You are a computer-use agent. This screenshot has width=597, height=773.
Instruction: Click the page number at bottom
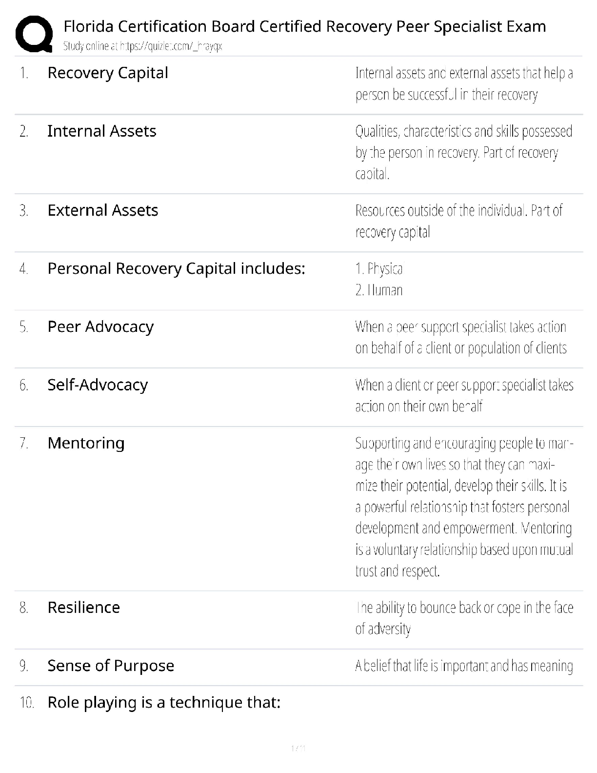click(298, 748)
